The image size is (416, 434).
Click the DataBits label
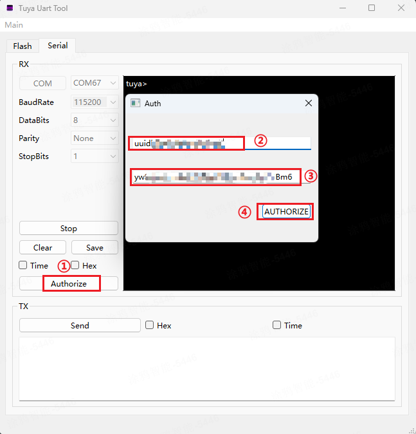33,120
